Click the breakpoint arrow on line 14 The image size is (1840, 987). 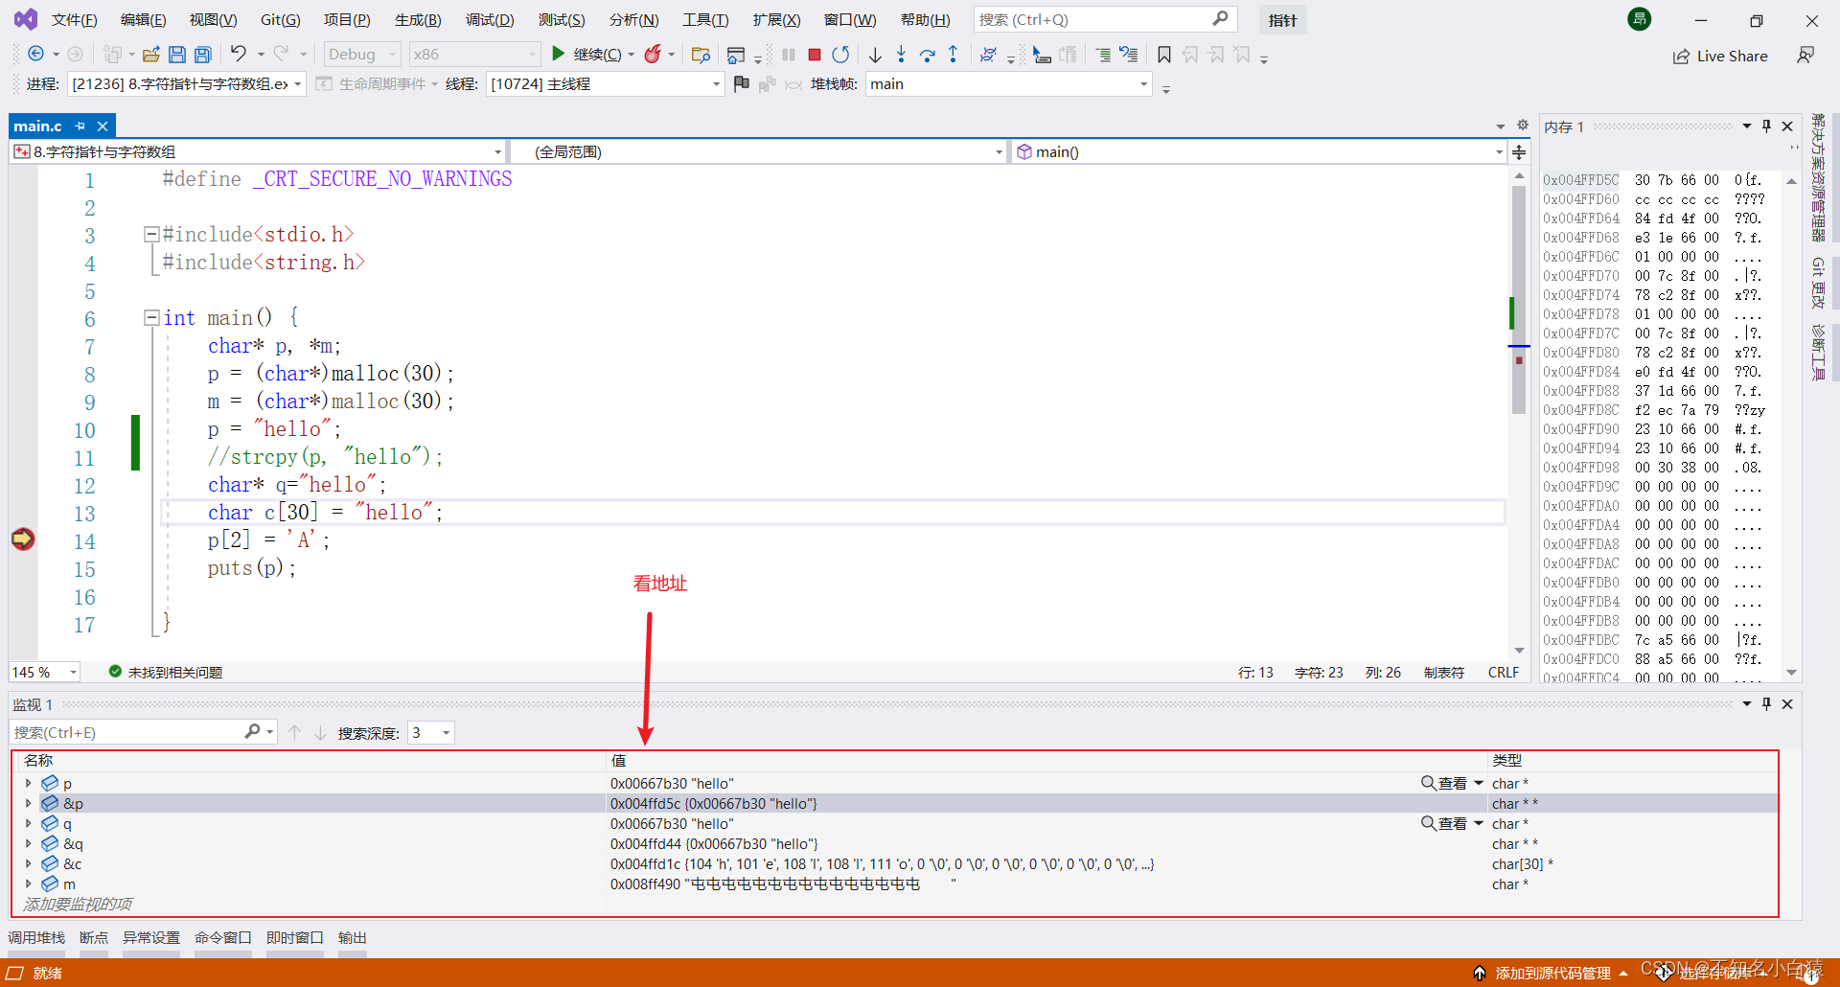click(23, 539)
